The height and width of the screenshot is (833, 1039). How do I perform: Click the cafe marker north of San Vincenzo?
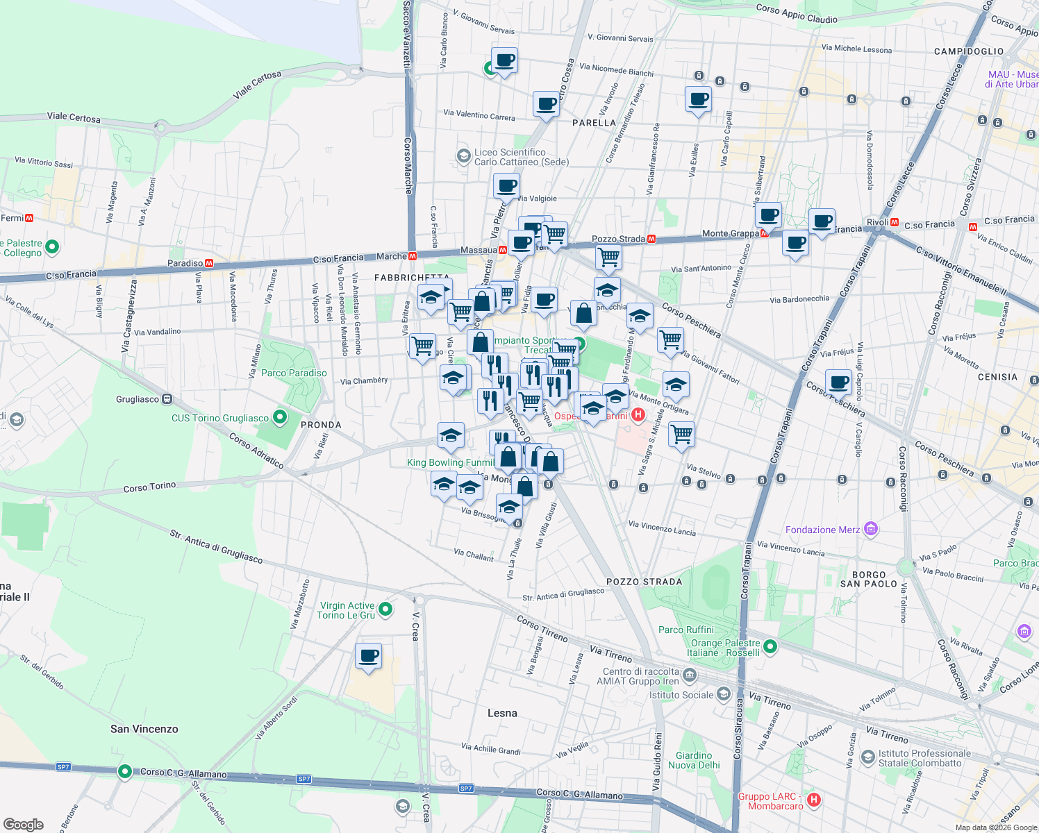point(368,657)
